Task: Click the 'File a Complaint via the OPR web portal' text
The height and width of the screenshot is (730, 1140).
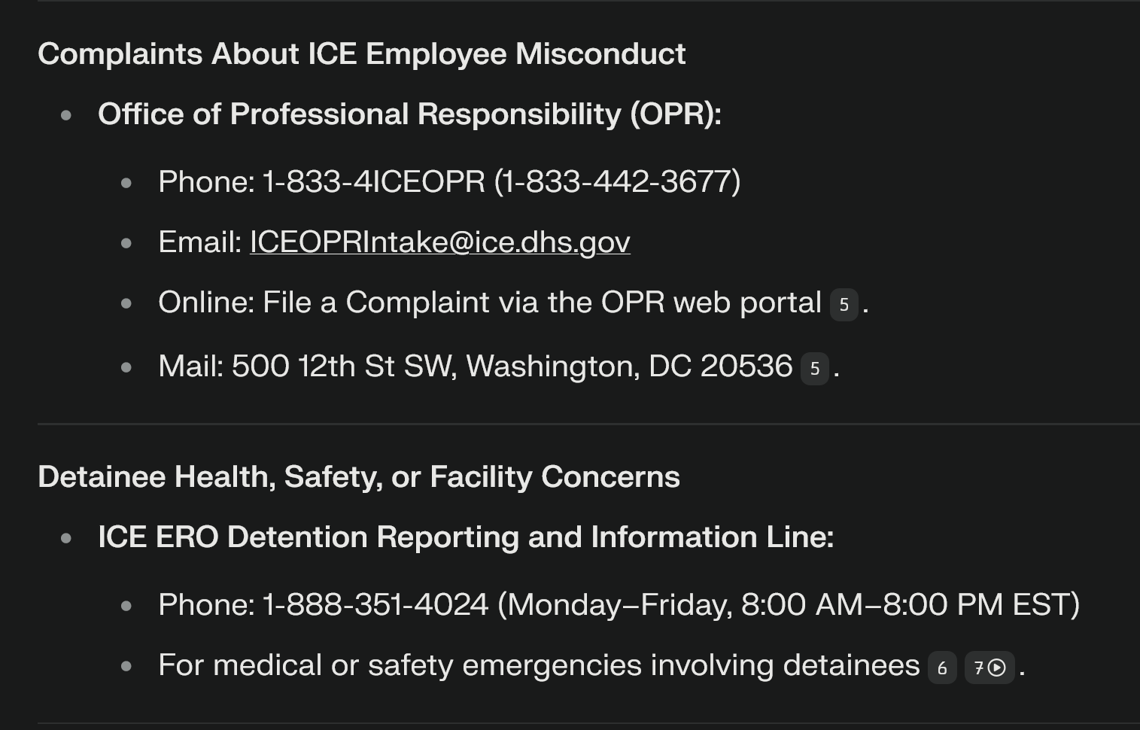Action: pos(542,303)
